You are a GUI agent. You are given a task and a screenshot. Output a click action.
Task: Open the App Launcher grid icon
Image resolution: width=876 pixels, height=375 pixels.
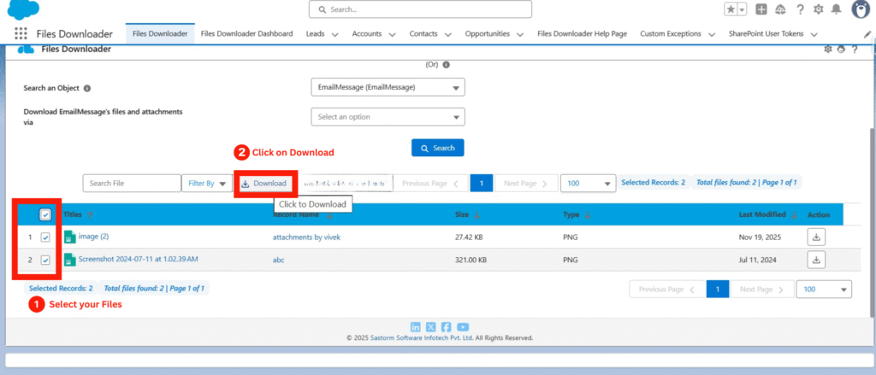(21, 33)
